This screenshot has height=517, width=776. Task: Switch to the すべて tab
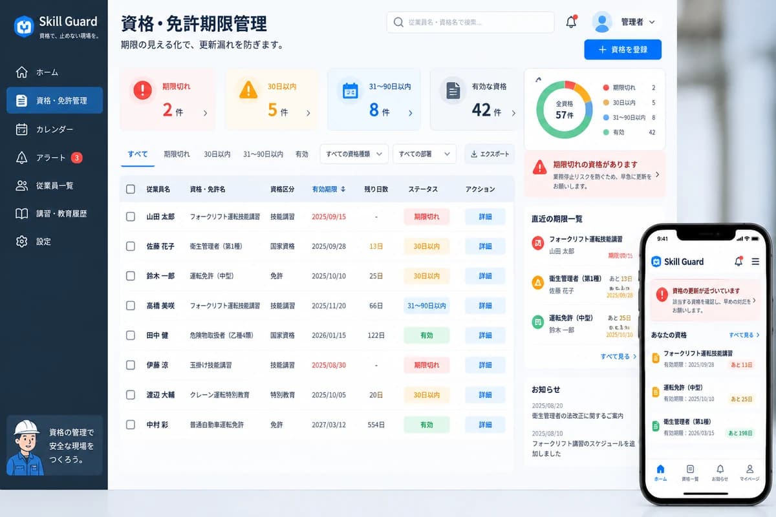[138, 154]
